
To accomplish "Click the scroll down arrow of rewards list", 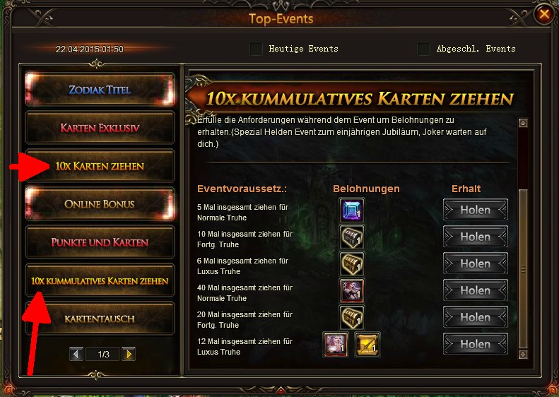I will point(523,354).
